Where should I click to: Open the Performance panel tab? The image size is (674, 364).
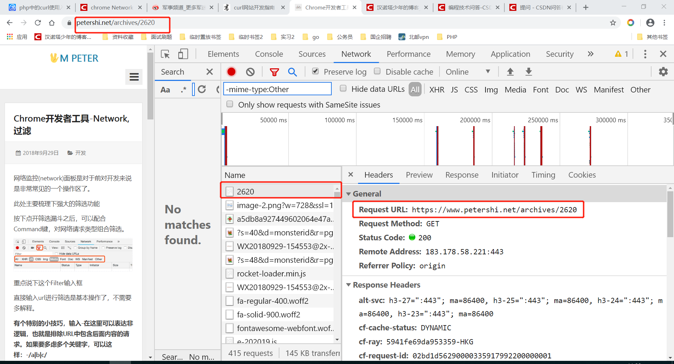[409, 54]
